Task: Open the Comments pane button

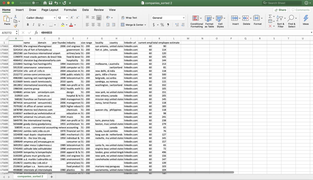Action: tap(300, 10)
